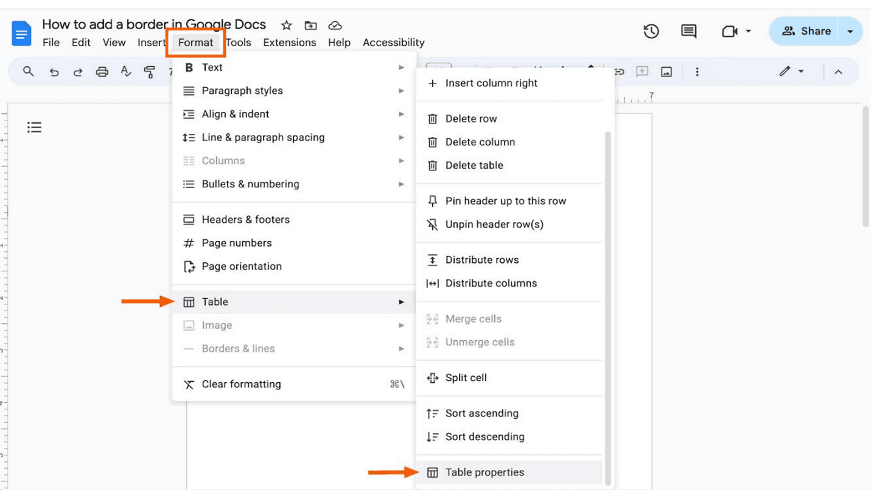Select Page numbers

coord(295,243)
